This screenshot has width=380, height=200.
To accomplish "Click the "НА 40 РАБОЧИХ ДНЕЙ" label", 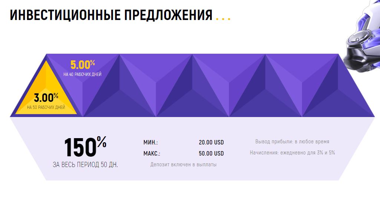I will [x=82, y=74].
